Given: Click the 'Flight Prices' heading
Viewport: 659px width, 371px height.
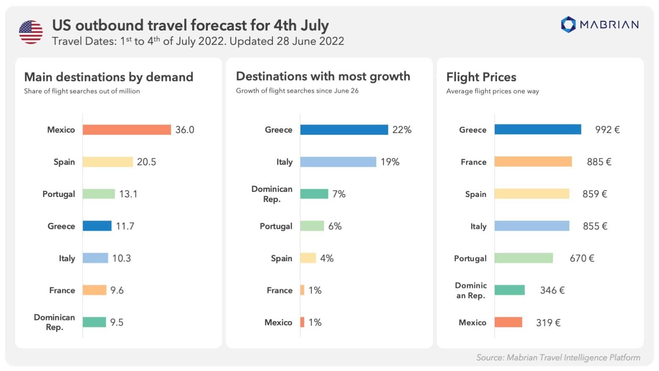Looking at the screenshot, I should 481,77.
